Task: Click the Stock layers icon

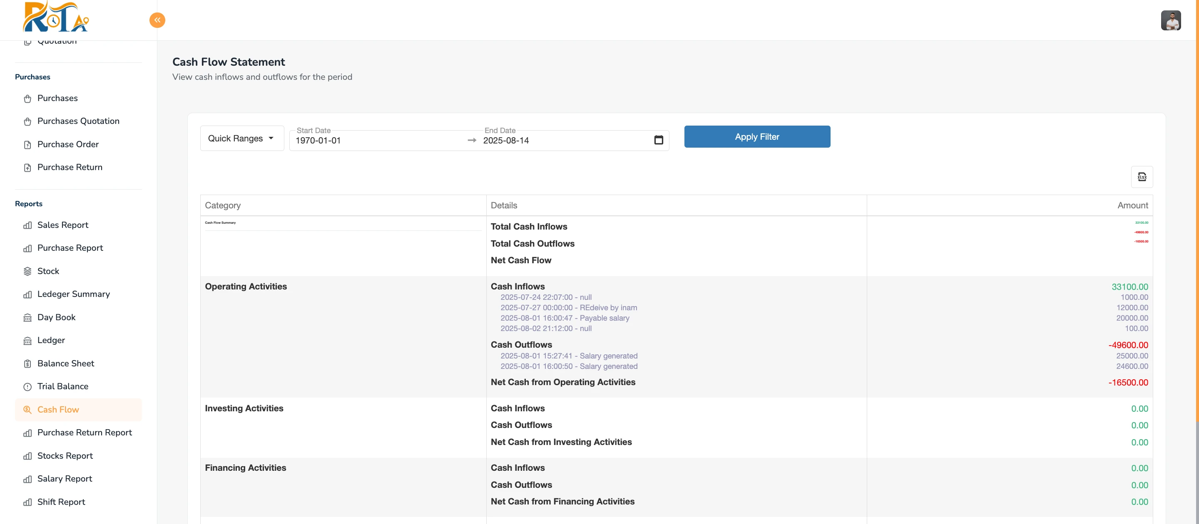Action: click(27, 271)
